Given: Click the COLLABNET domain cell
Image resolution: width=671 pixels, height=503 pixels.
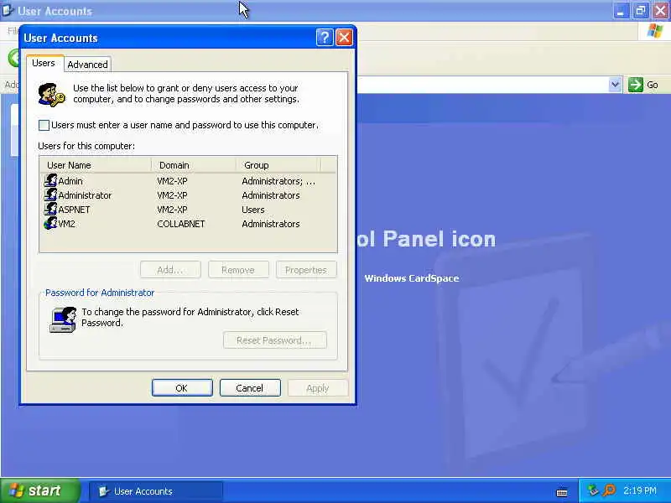Looking at the screenshot, I should [181, 224].
